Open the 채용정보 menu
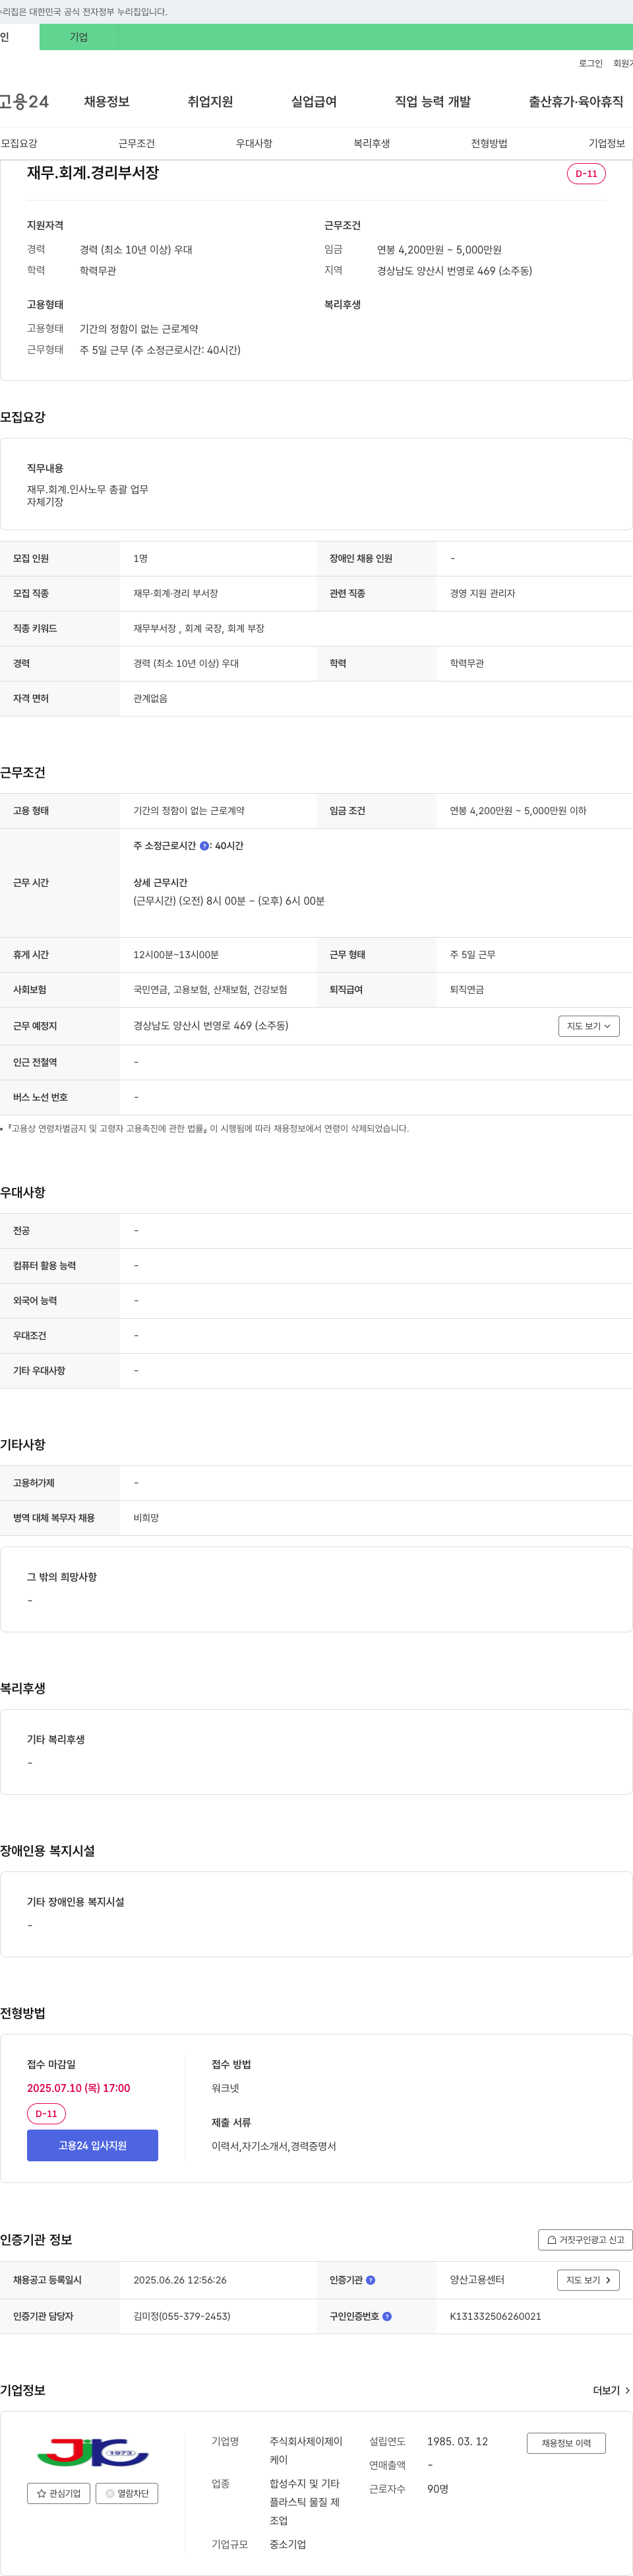The image size is (633, 2576). click(107, 102)
